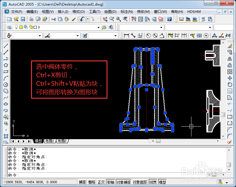Jump to first layout tab arrow
Image resolution: width=236 pixels, height=187 pixels.
[13, 141]
